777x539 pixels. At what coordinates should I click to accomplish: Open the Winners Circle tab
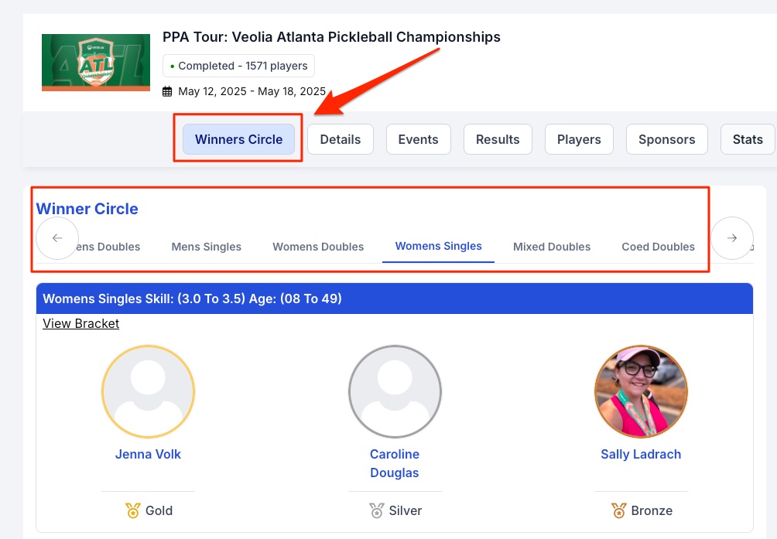pyautogui.click(x=238, y=139)
